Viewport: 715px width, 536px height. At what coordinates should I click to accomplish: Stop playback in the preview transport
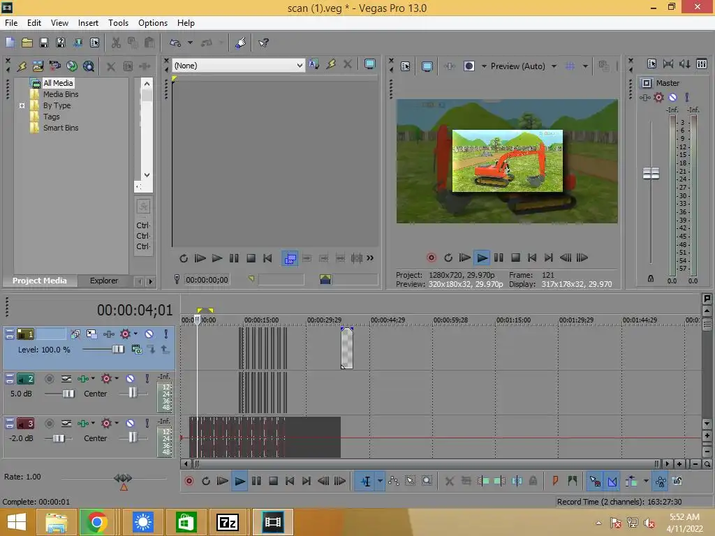coord(515,258)
